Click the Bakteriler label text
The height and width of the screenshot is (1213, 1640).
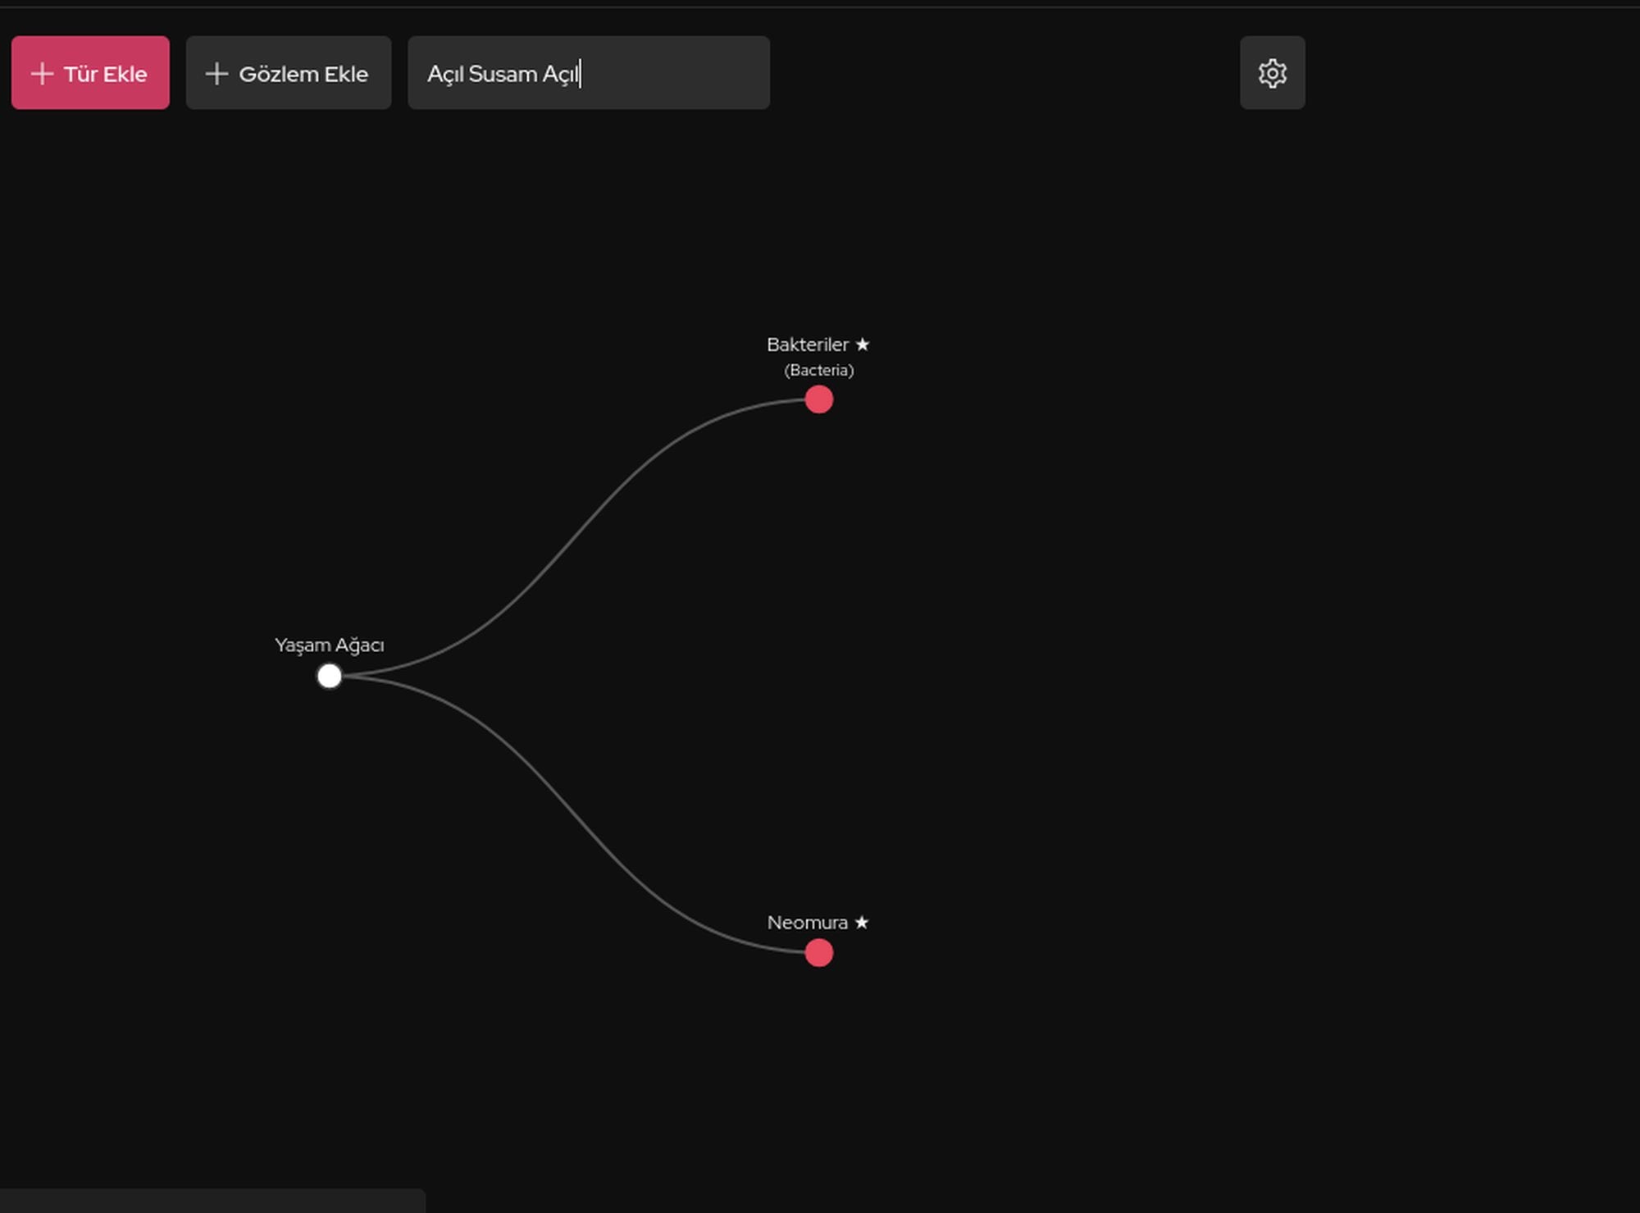pyautogui.click(x=807, y=344)
